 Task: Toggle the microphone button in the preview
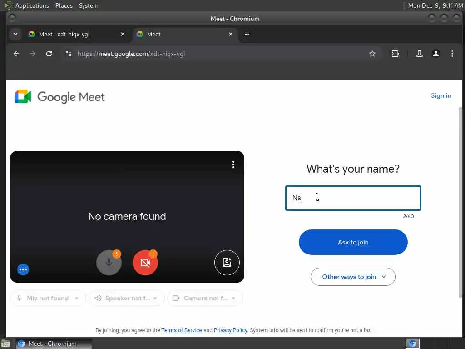coord(109,263)
